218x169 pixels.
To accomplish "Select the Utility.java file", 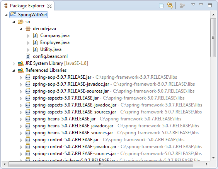I will [x=51, y=49].
